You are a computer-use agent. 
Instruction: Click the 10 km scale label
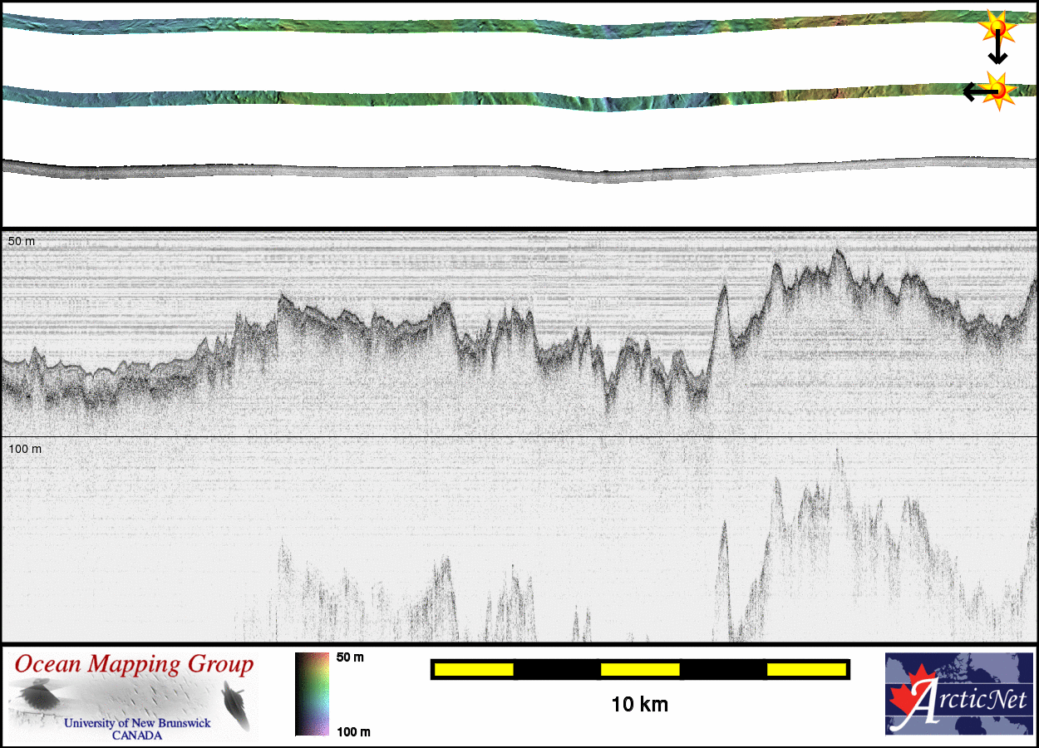point(639,705)
